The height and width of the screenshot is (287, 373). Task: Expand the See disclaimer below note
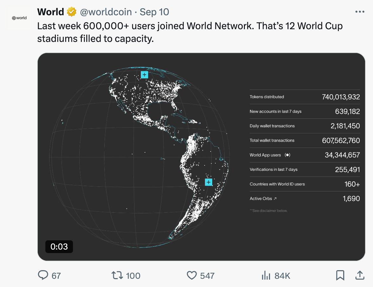[269, 210]
